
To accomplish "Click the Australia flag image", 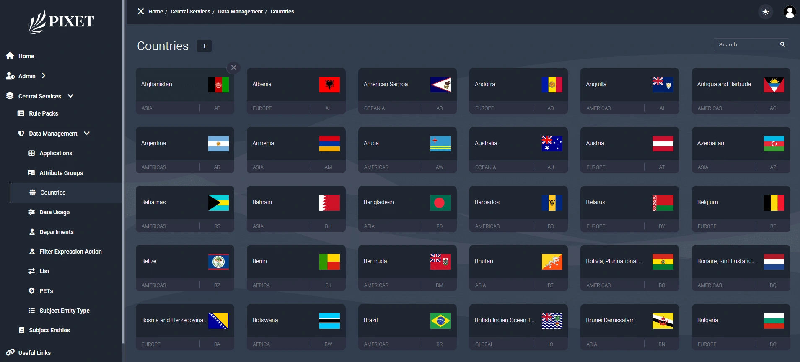I will click(x=551, y=144).
